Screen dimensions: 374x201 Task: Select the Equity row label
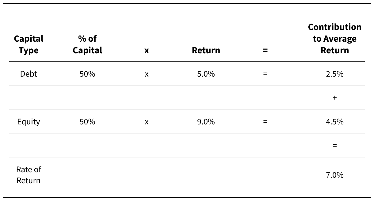click(x=29, y=122)
